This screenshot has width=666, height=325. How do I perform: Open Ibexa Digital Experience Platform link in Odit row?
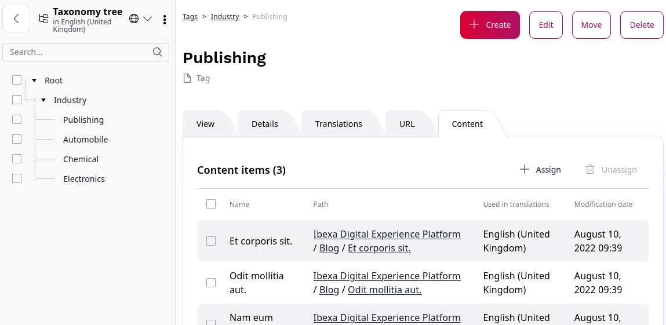(x=387, y=276)
